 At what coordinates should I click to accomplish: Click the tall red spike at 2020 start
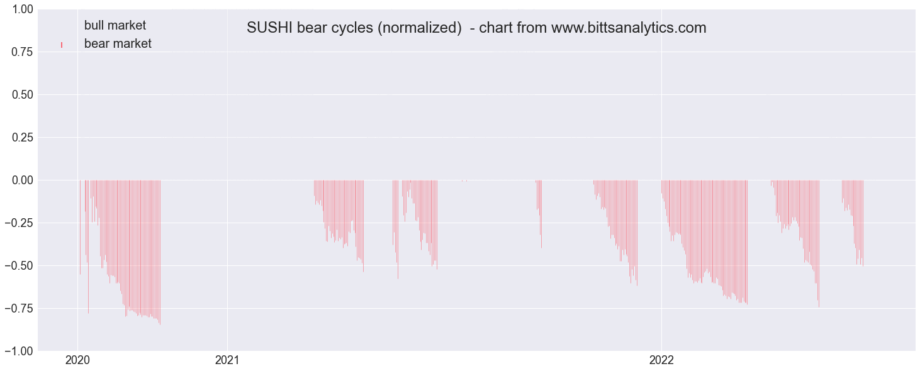click(88, 246)
